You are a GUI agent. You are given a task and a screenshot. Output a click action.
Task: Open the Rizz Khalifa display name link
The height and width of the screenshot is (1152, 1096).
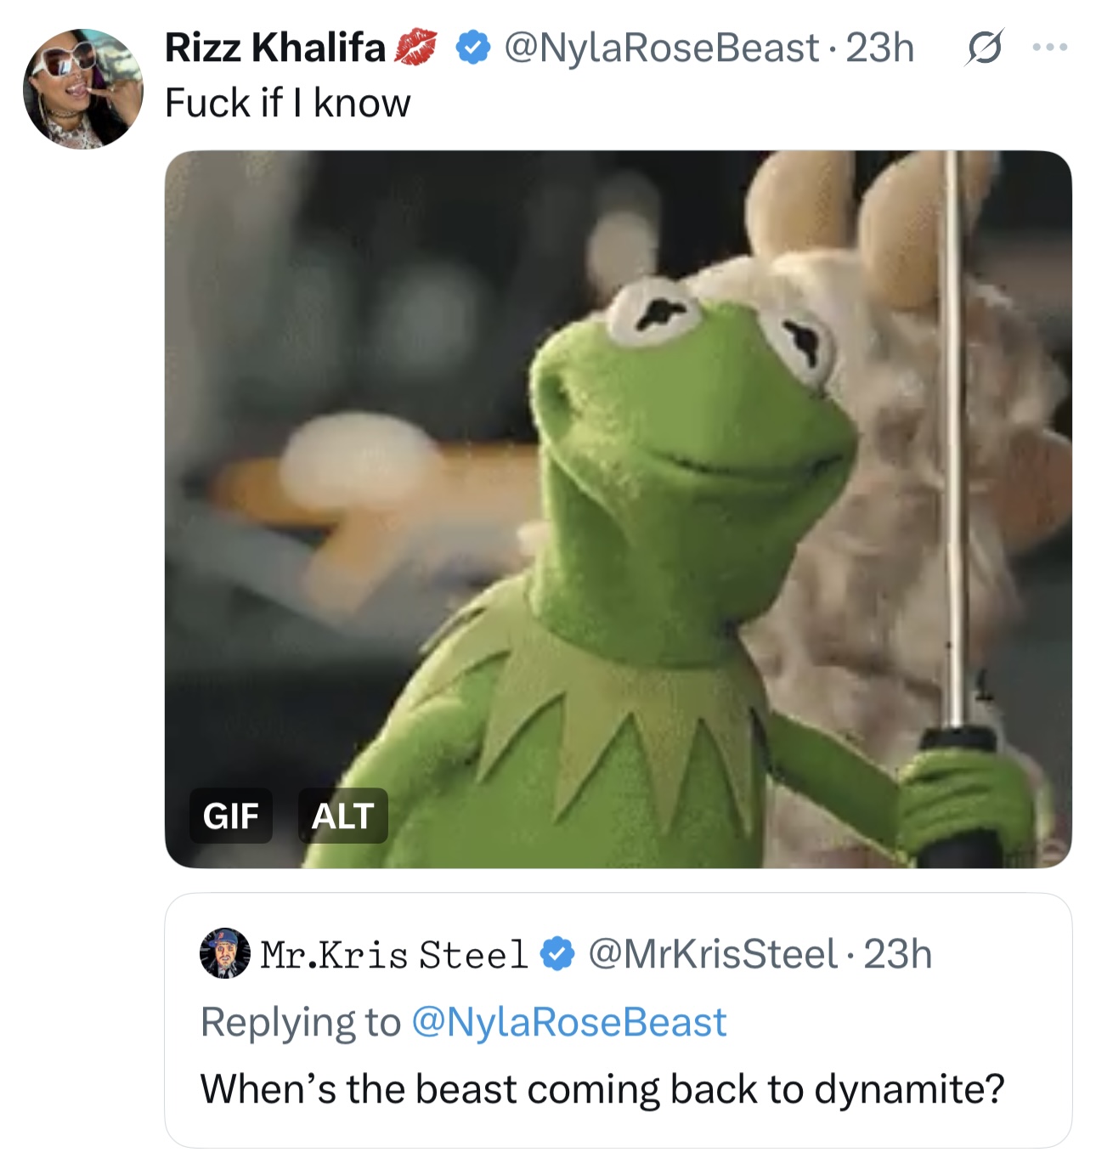274,48
